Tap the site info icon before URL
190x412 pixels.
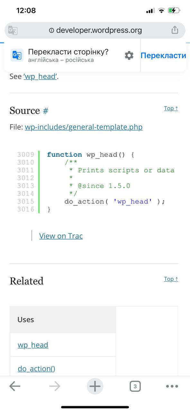point(51,30)
